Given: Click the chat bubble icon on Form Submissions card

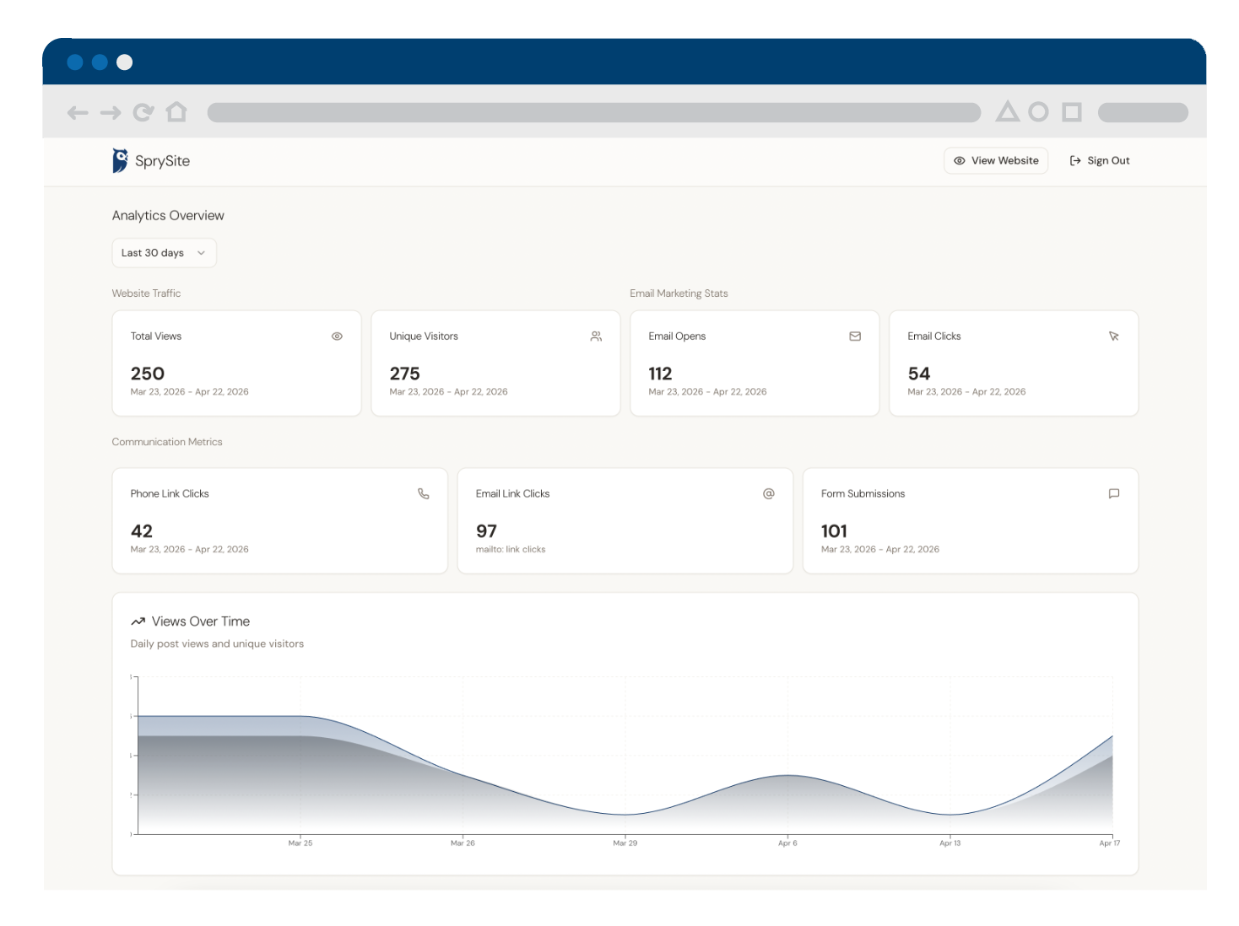Looking at the screenshot, I should 1113,494.
